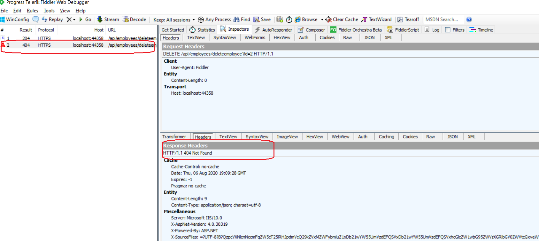Open the Help menu
Image resolution: width=539 pixels, height=241 pixels.
click(x=81, y=11)
